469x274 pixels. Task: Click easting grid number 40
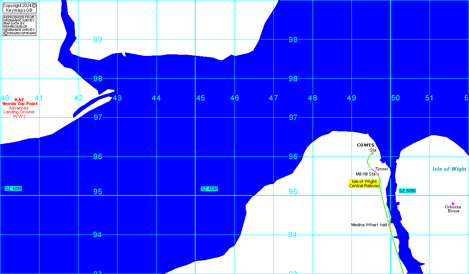coord(5,98)
